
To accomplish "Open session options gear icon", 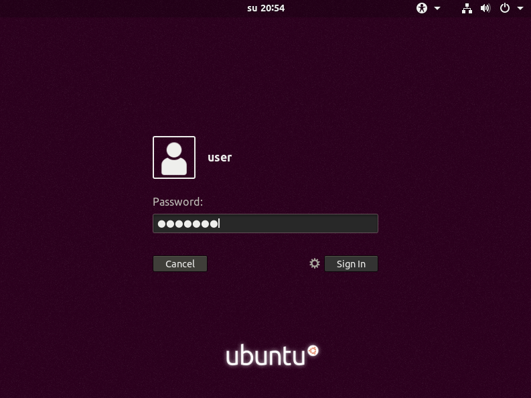I will pyautogui.click(x=315, y=263).
